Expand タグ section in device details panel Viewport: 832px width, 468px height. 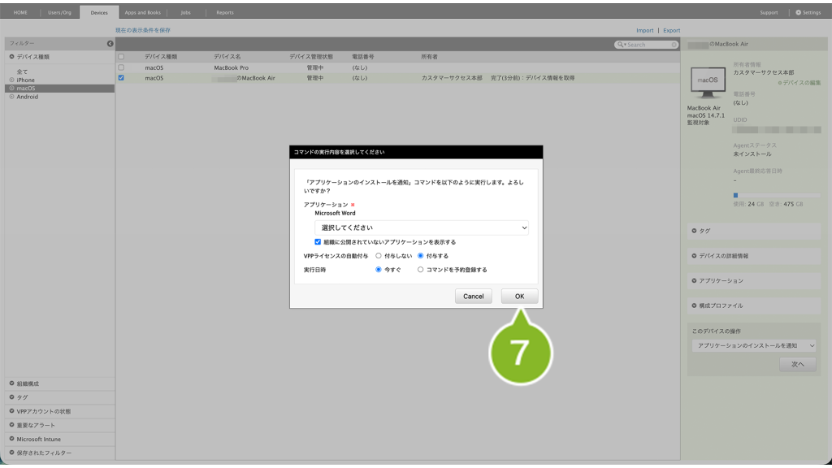tap(753, 231)
